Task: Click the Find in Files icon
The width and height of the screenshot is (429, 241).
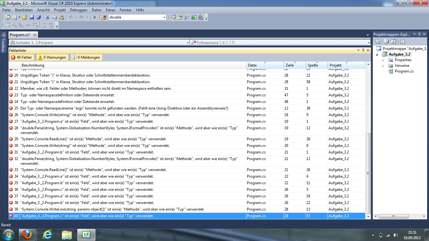Action: click(x=104, y=17)
